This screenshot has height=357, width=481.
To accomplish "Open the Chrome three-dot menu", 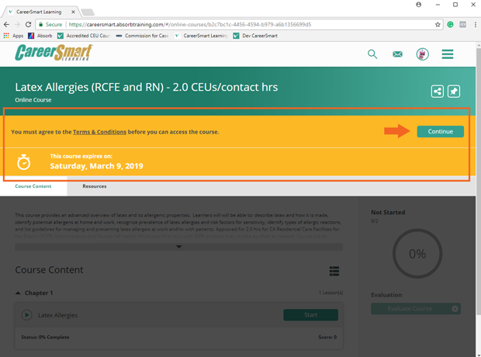I will [475, 25].
